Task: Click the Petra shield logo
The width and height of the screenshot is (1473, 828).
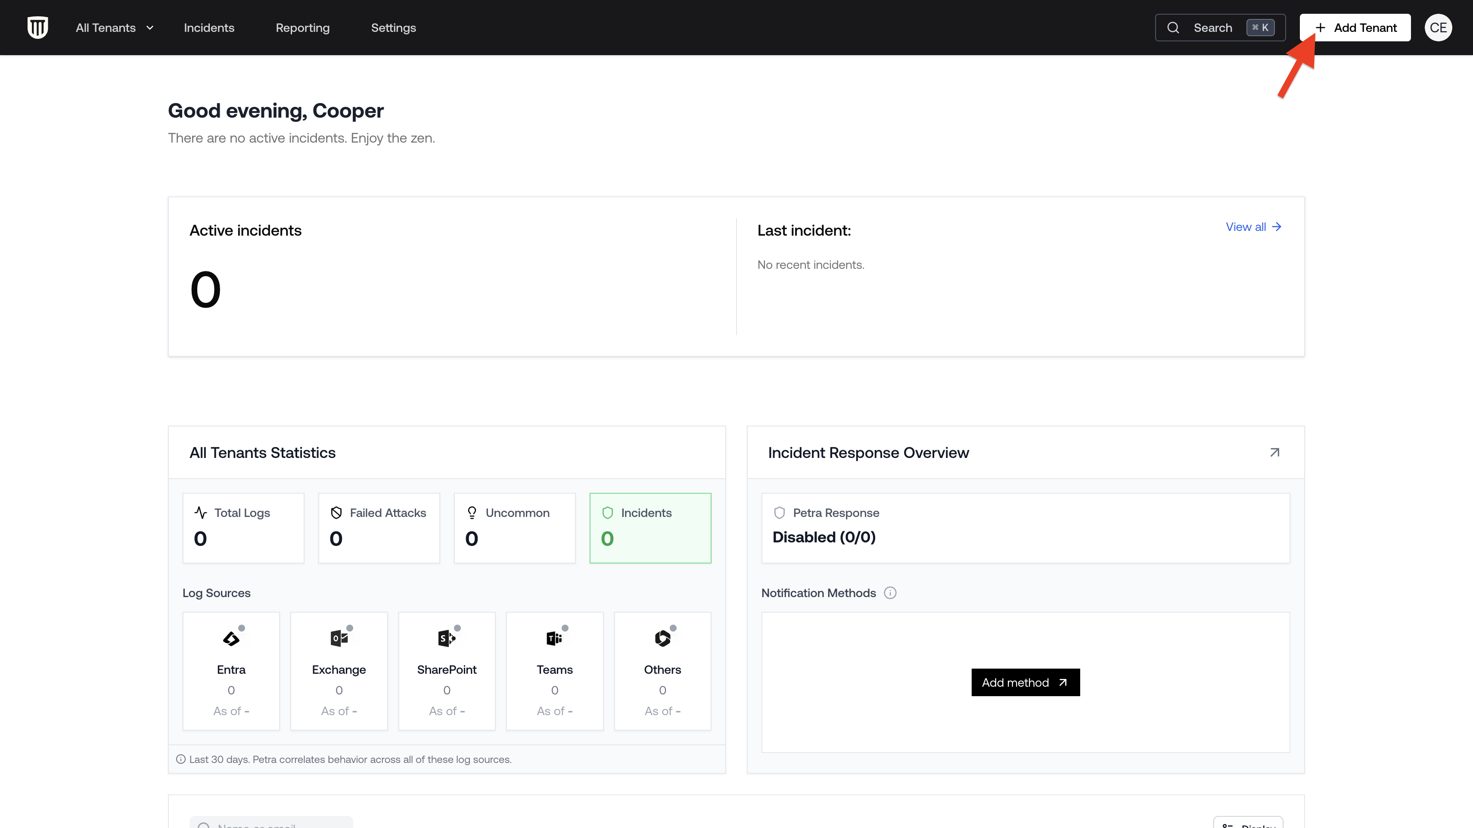Action: 38,28
